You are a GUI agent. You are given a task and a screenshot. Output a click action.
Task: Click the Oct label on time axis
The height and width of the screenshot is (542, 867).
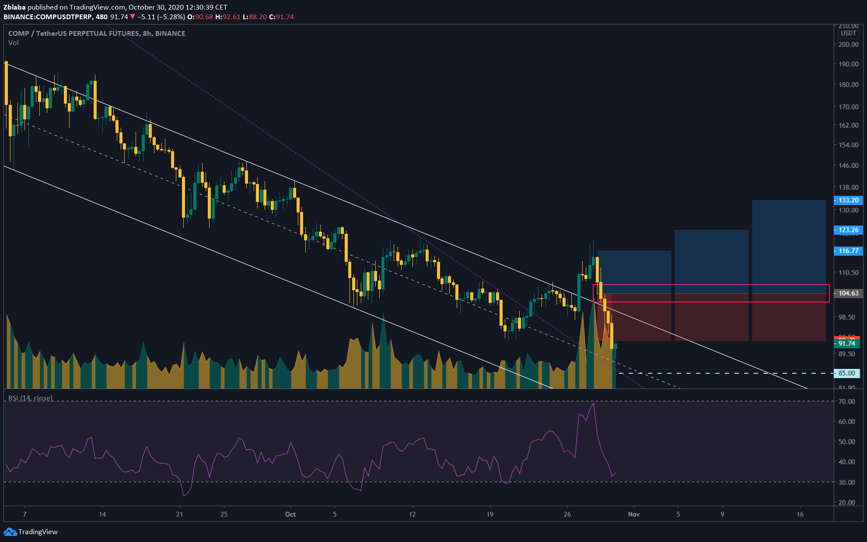click(x=290, y=514)
